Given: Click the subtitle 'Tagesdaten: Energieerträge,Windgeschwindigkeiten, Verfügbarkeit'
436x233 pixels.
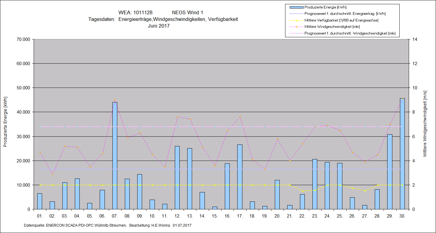Looking at the screenshot, I should point(163,19).
